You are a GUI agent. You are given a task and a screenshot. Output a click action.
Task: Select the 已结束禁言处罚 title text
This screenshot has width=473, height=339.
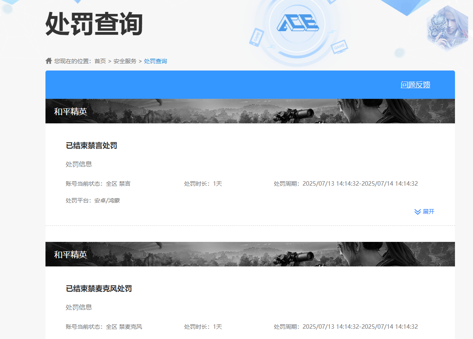(91, 146)
